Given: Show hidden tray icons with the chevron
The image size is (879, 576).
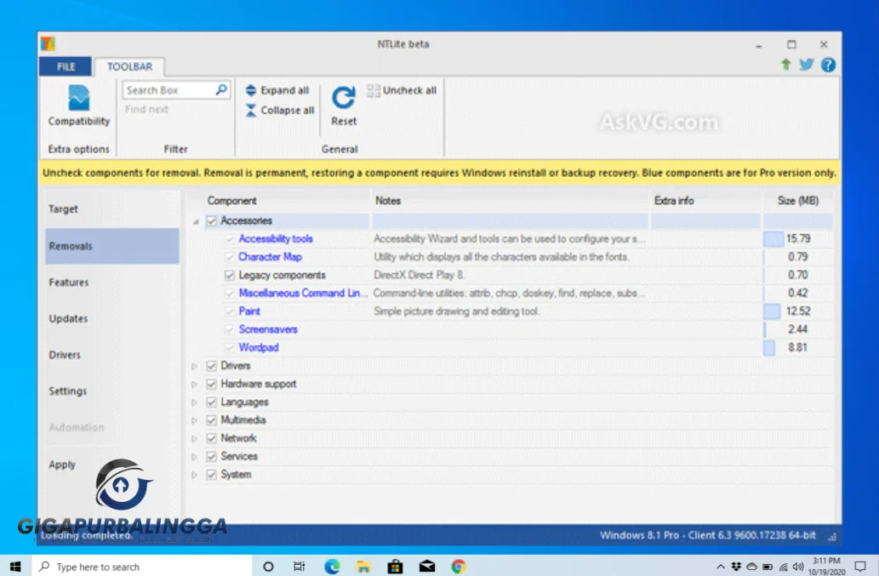Looking at the screenshot, I should point(721,567).
